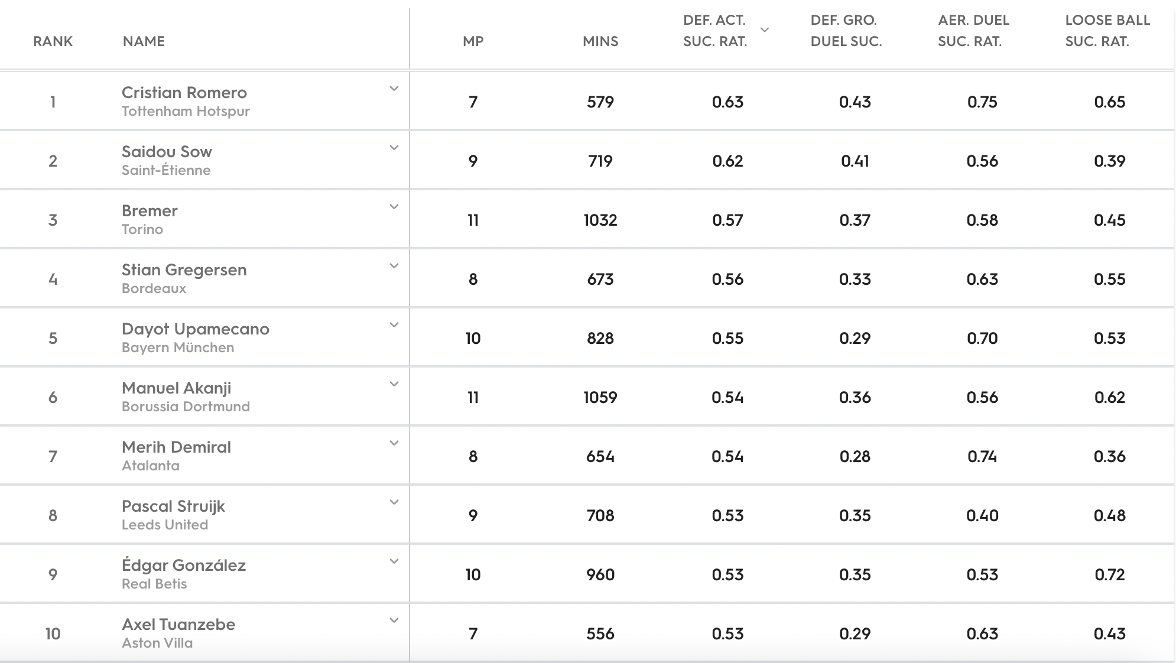This screenshot has width=1176, height=663.
Task: Expand Édgar González row chevron
Action: pyautogui.click(x=394, y=561)
